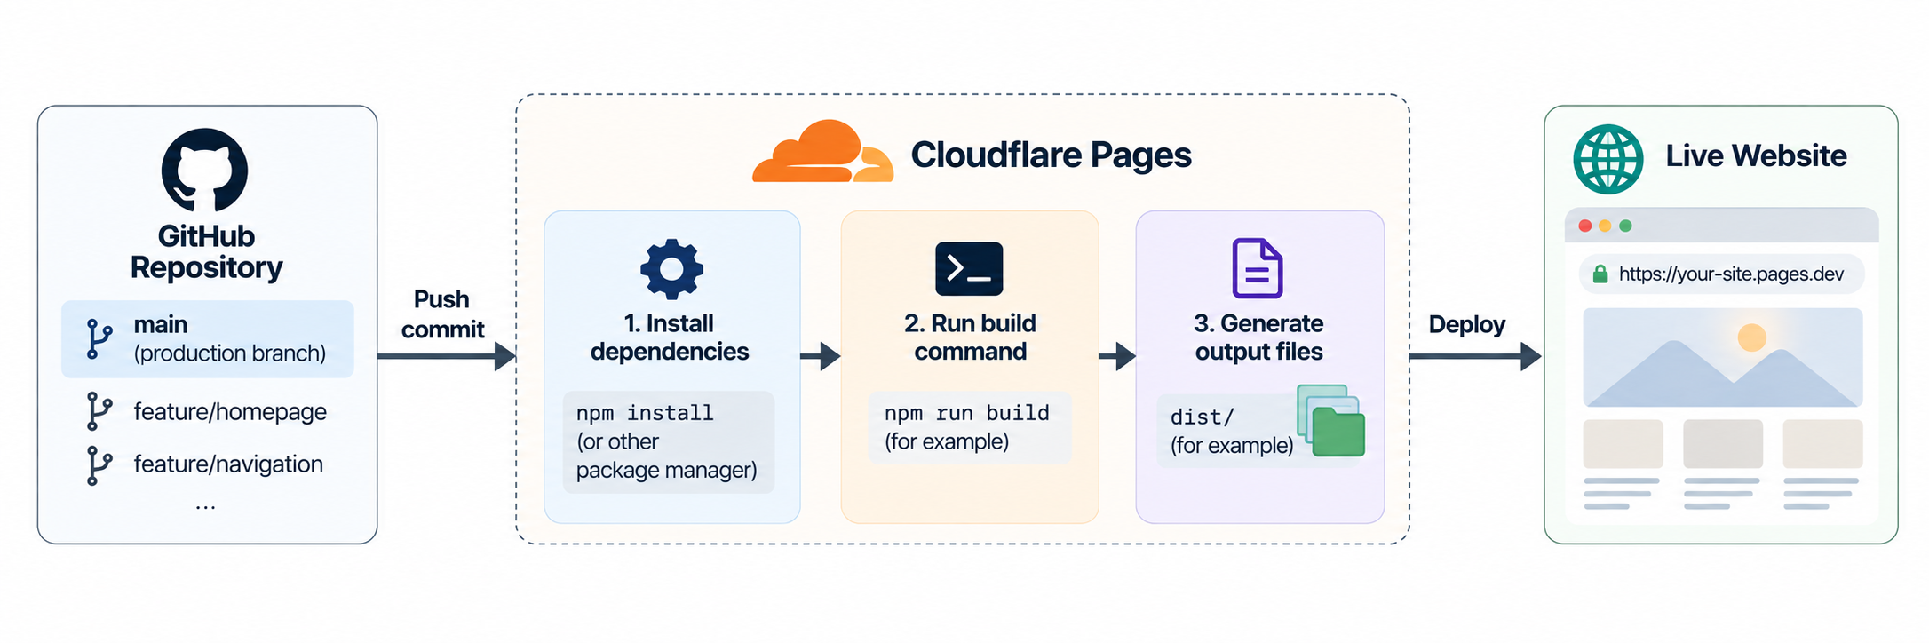1929x643 pixels.
Task: Click the branch icon beside feature/homepage
Action: pyautogui.click(x=99, y=411)
